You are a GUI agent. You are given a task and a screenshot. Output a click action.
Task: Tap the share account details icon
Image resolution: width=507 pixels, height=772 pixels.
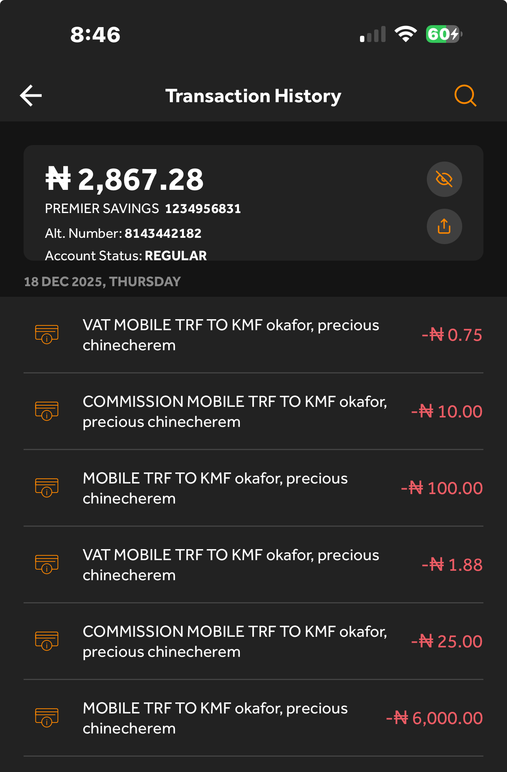(x=444, y=226)
